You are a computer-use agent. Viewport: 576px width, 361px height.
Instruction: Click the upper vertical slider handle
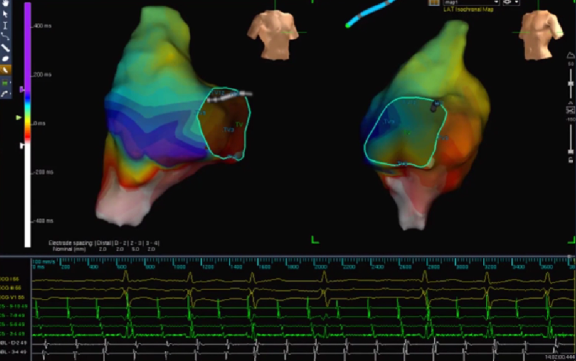tap(570, 84)
